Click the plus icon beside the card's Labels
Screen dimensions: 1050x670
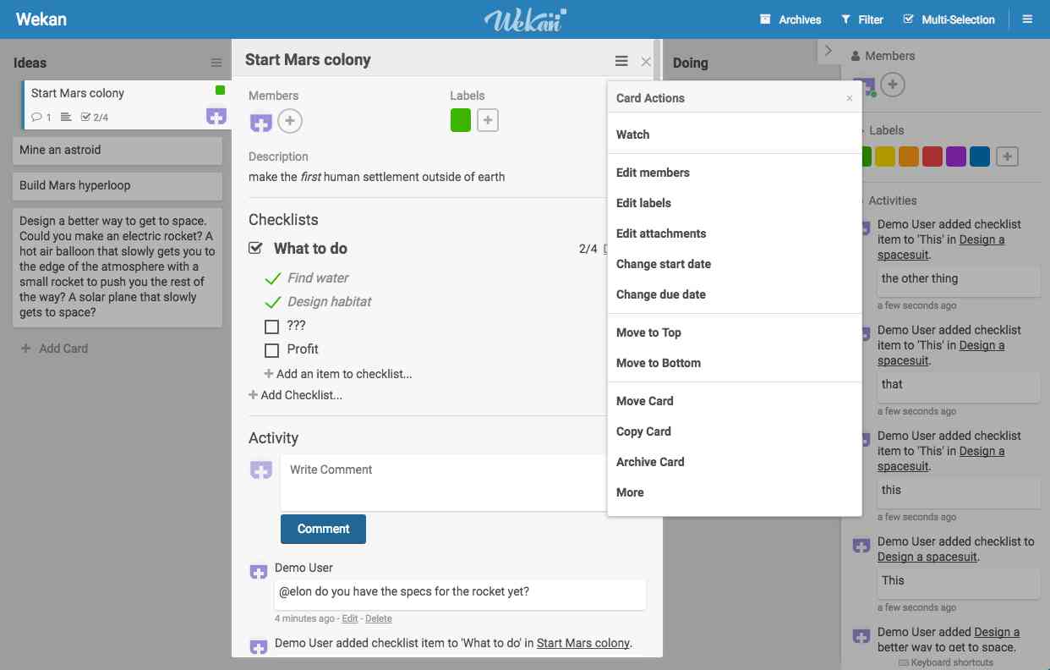[487, 120]
